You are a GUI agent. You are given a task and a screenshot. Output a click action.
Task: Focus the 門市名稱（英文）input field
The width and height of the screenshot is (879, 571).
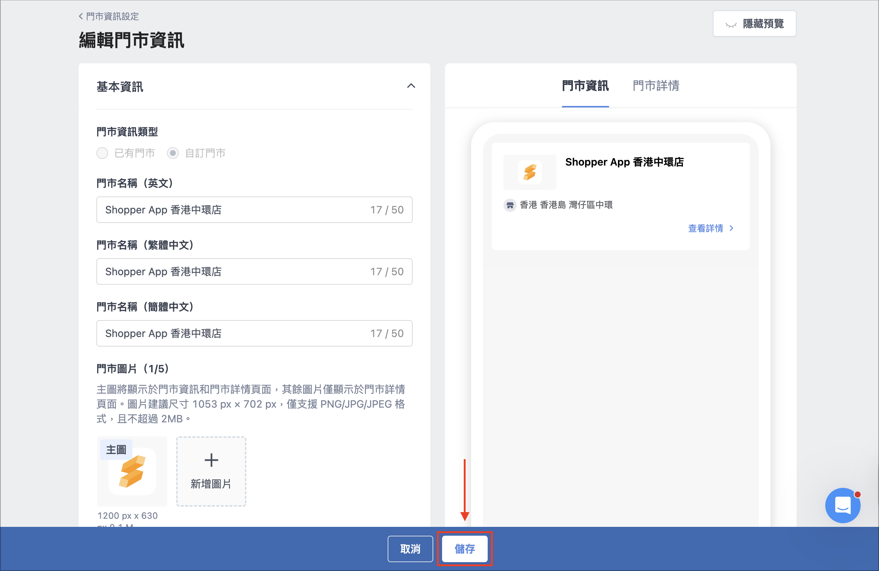(254, 209)
